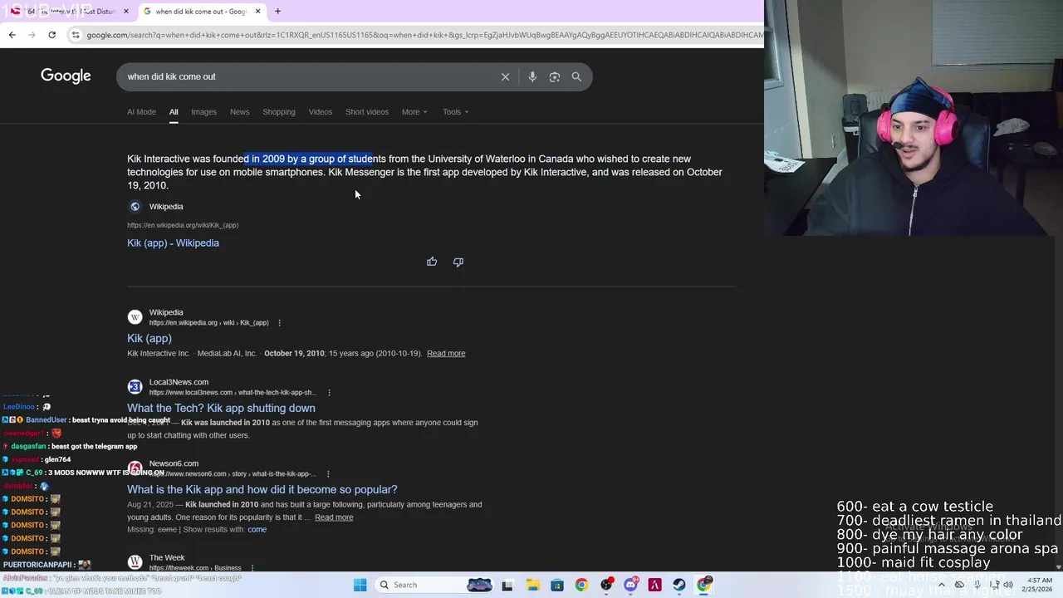Follow 'Read more' link in Wikipedia result
The width and height of the screenshot is (1063, 598).
pyautogui.click(x=446, y=354)
